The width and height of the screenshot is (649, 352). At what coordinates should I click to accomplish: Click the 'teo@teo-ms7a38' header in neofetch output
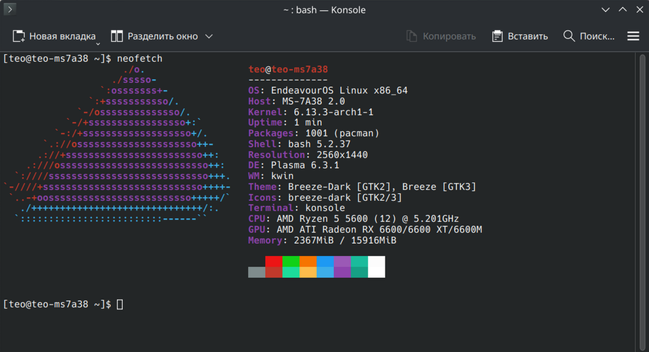(288, 69)
